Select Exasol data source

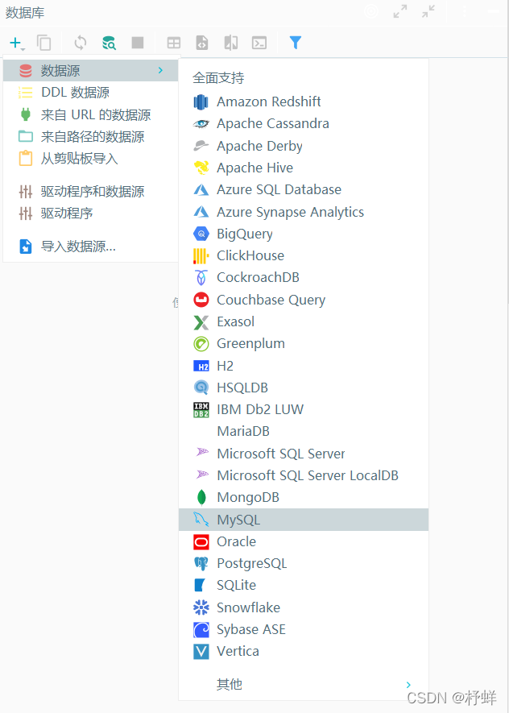click(x=304, y=321)
